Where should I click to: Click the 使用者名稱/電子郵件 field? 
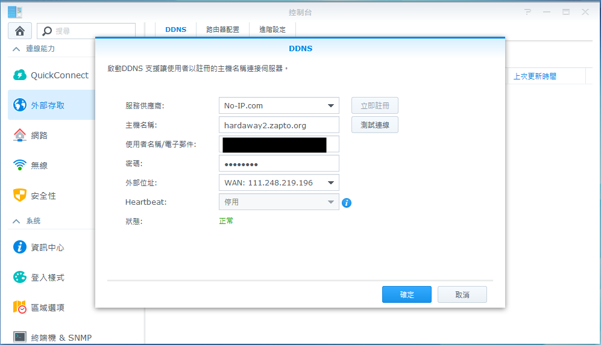click(x=278, y=144)
